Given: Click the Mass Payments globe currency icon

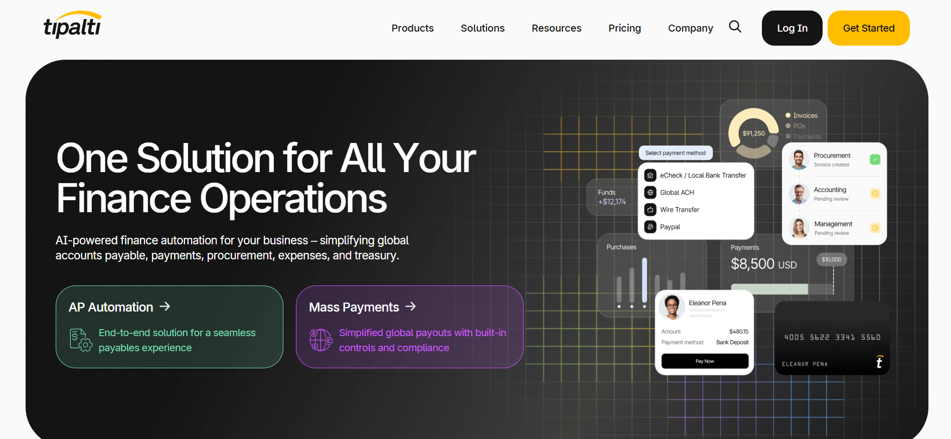Looking at the screenshot, I should click(x=321, y=340).
